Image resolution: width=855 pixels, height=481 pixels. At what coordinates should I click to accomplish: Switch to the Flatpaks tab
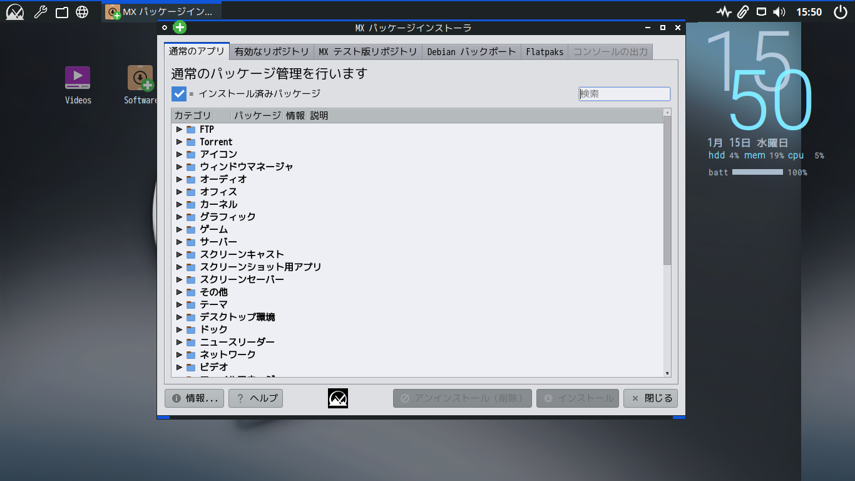point(545,52)
